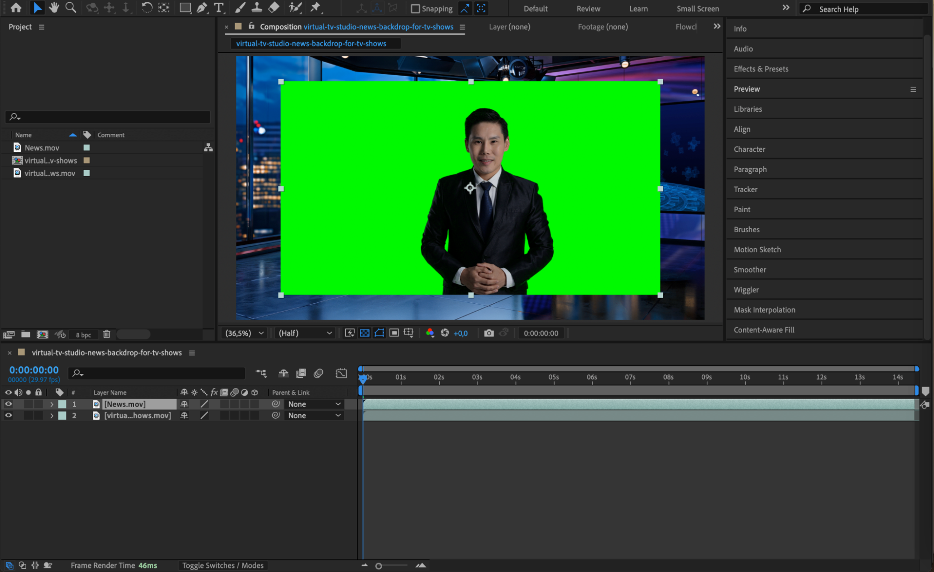Open the magnification (36,5%) dropdown
Image resolution: width=934 pixels, height=572 pixels.
pyautogui.click(x=245, y=333)
